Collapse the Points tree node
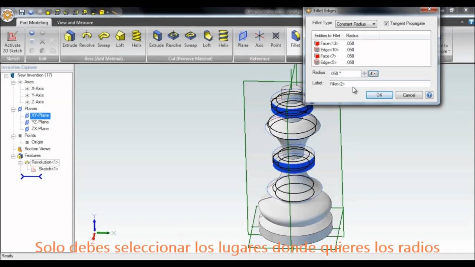This screenshot has width=475, height=267. 13,136
